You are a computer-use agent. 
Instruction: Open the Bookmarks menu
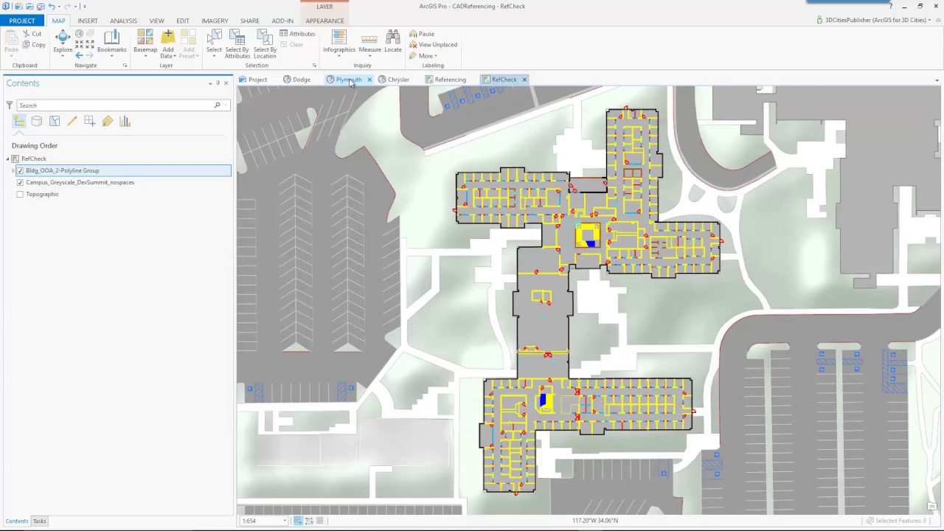point(112,42)
